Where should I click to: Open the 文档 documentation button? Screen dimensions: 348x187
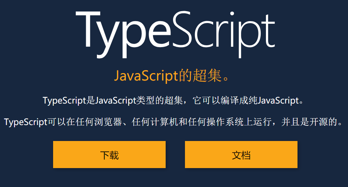point(241,154)
